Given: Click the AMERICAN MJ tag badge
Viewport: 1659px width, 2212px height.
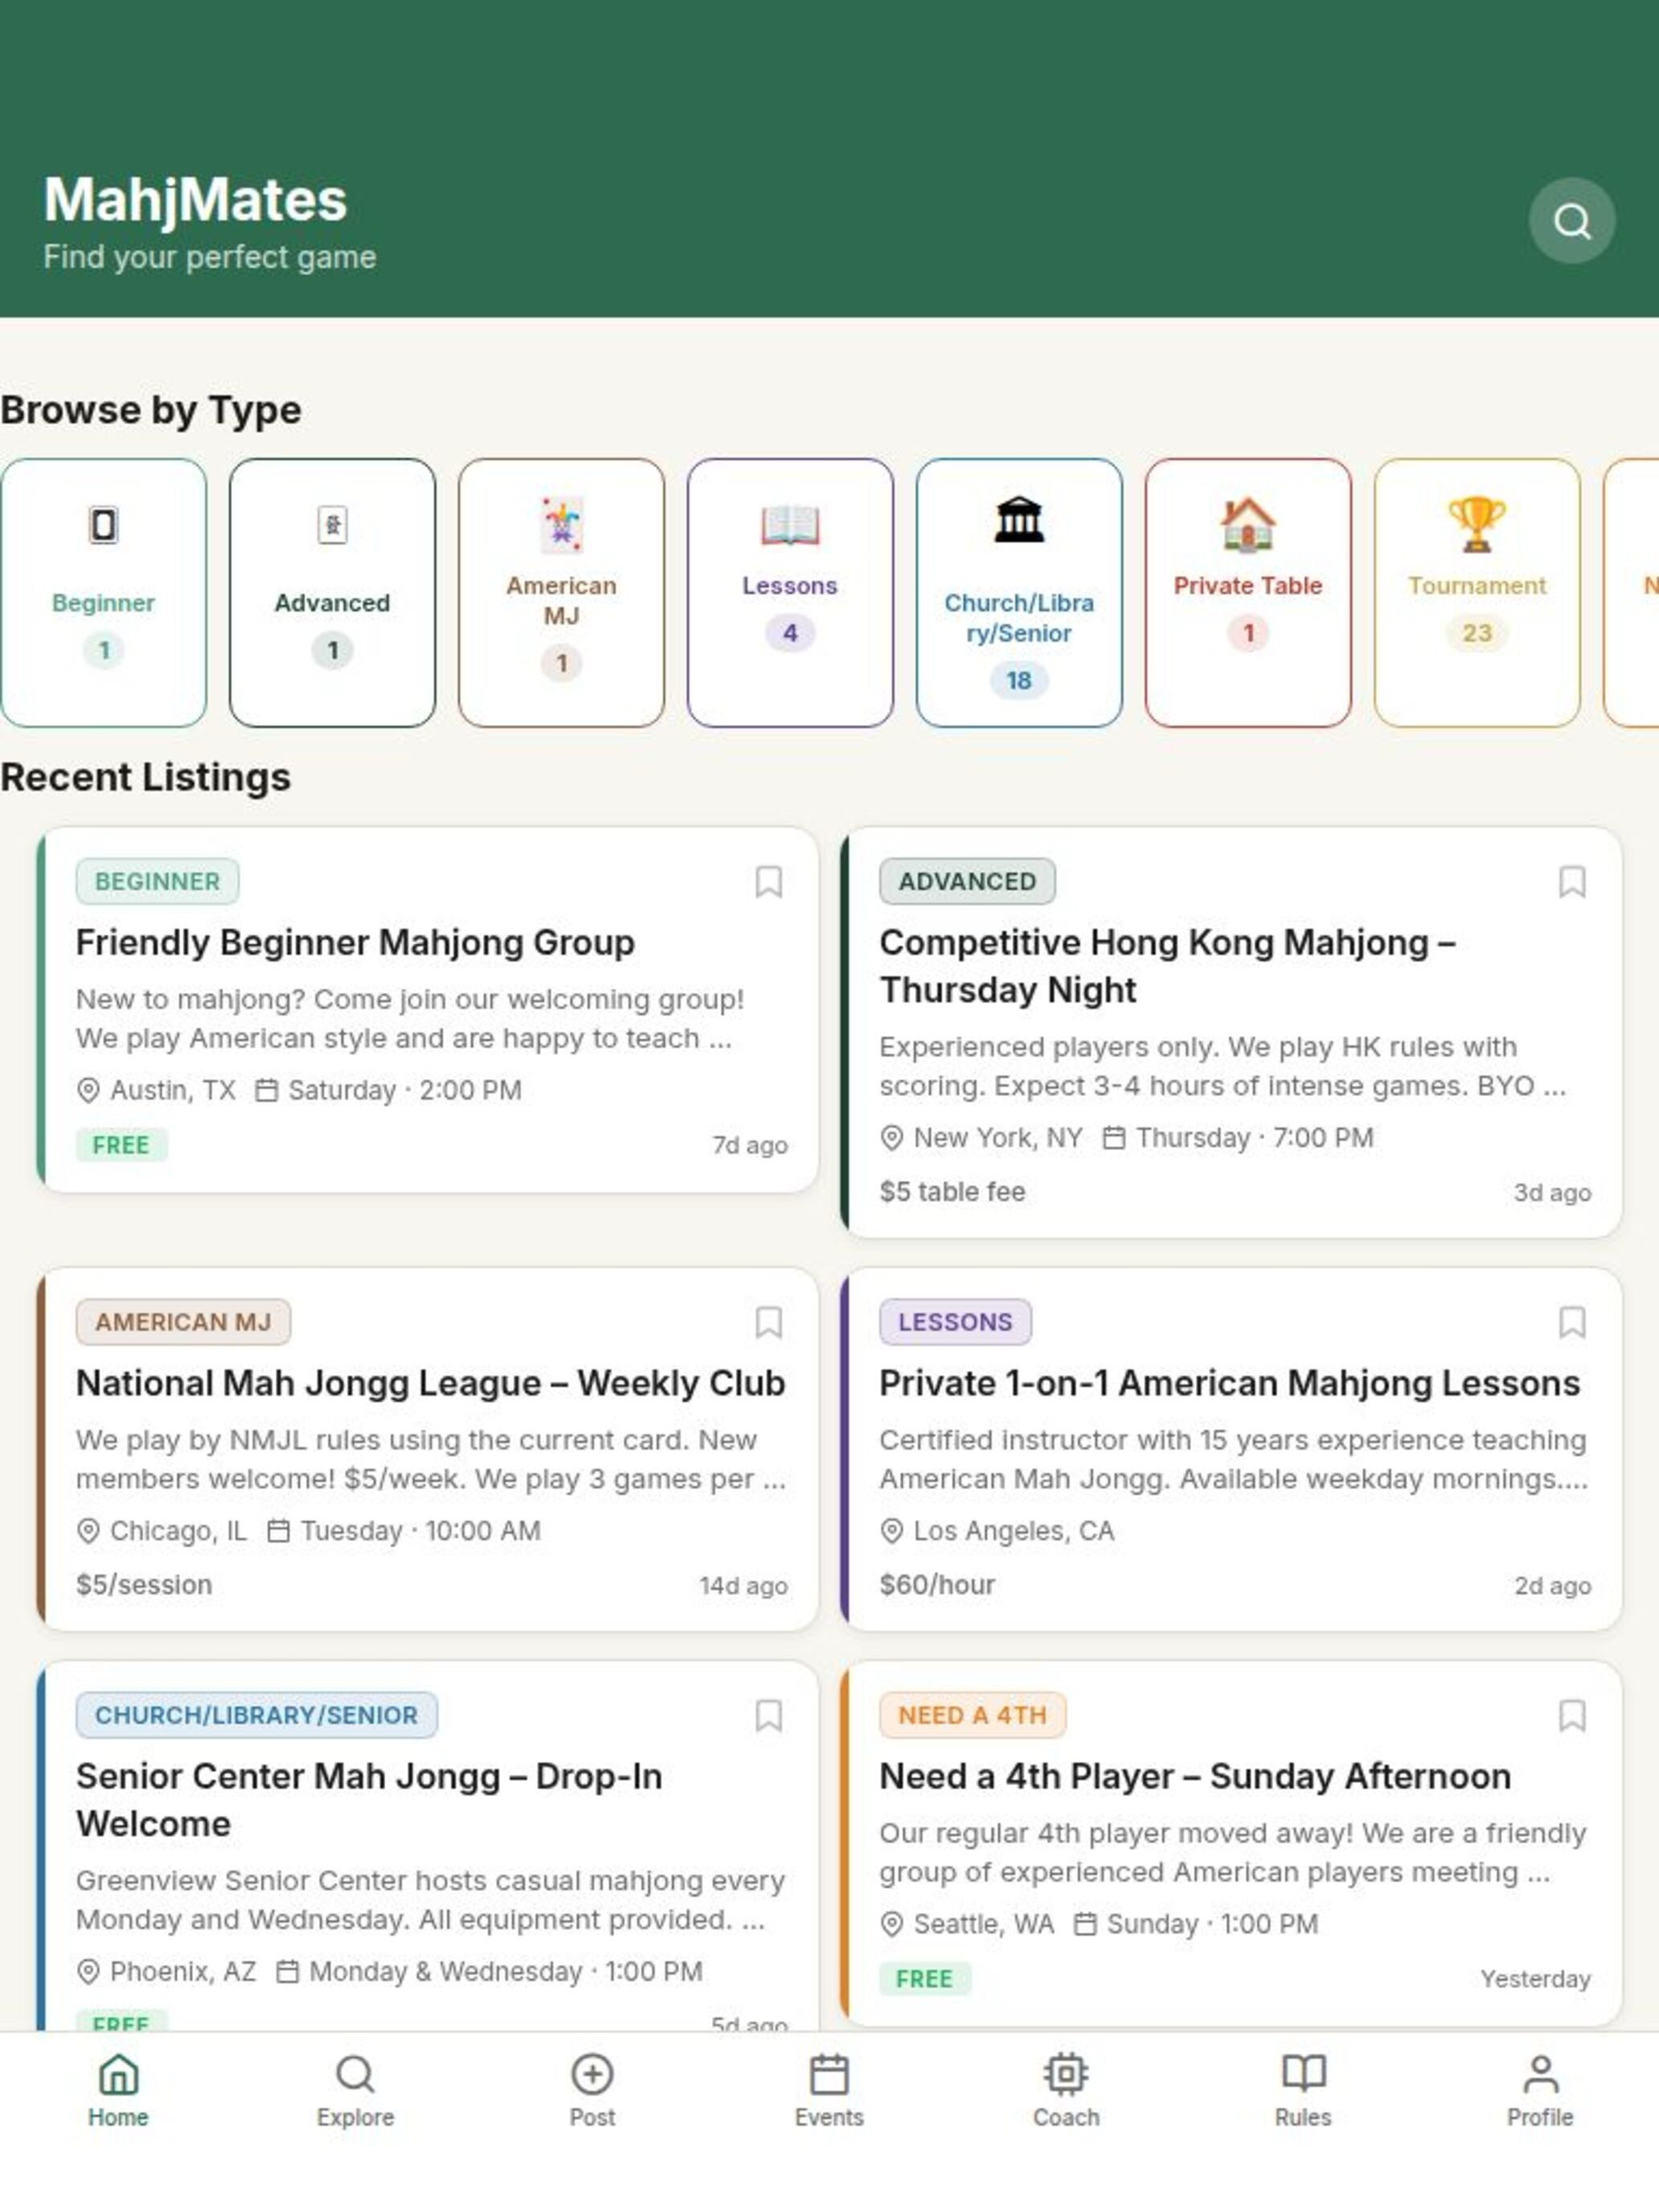Looking at the screenshot, I should (183, 1322).
